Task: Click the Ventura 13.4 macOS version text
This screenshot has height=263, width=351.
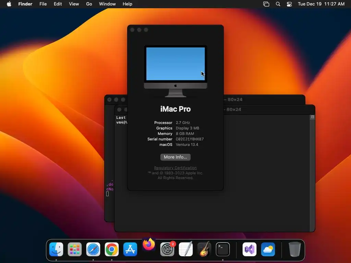Action: (187, 145)
